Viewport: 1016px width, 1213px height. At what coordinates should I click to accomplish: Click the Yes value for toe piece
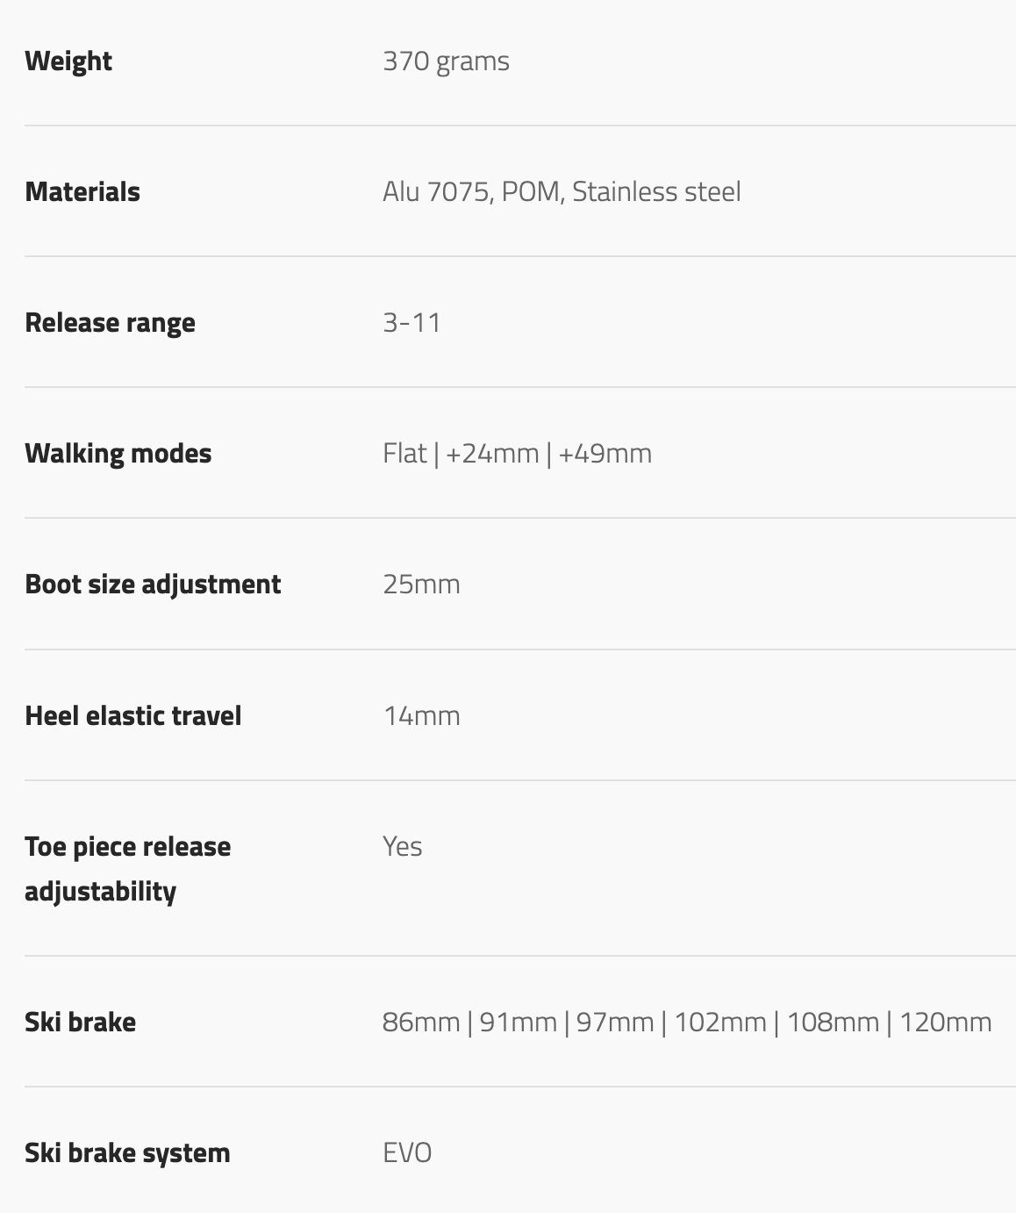[402, 847]
